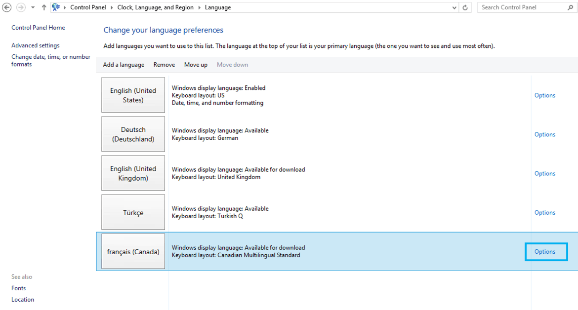Click Add a language
Screen dimensions: 578x310
[124, 65]
